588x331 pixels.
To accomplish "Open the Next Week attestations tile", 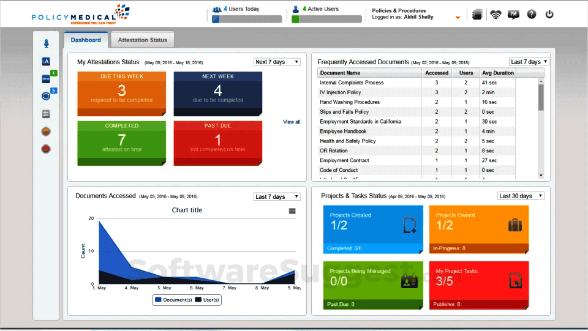I will point(218,94).
